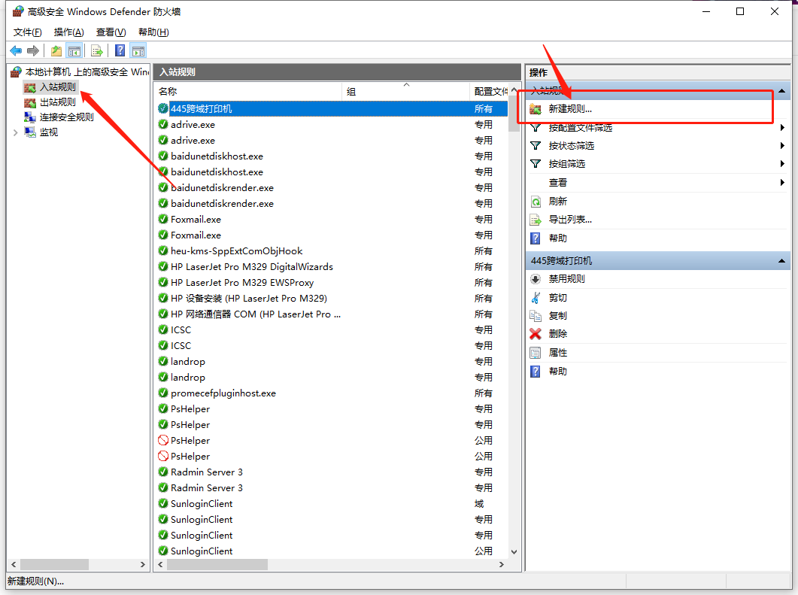Image resolution: width=798 pixels, height=595 pixels.
Task: Click the Help question-mark toolbar icon
Action: [x=120, y=50]
